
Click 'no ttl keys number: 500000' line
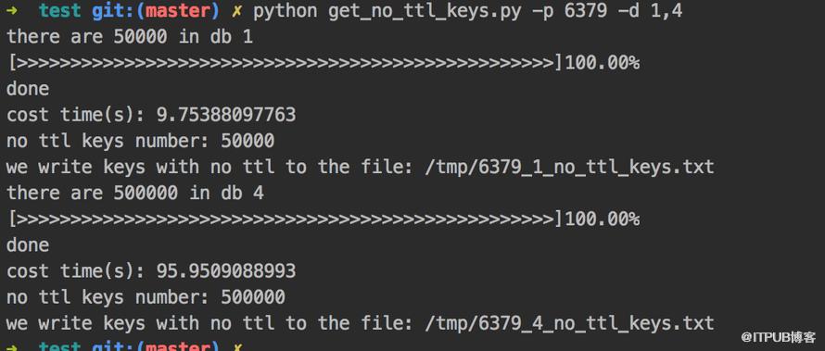click(146, 297)
